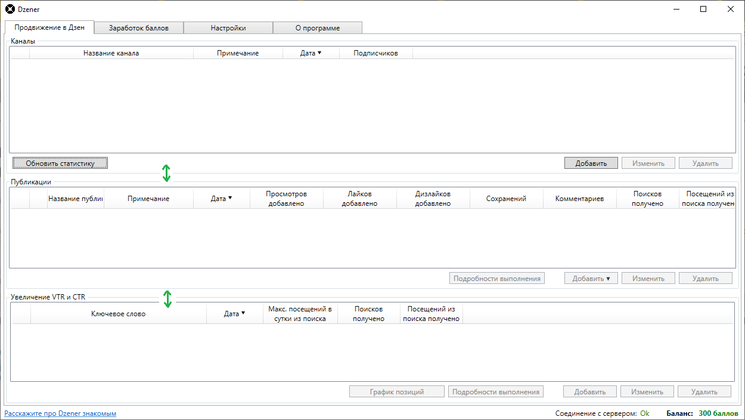Switch to the Заработок баллов tab
The height and width of the screenshot is (420, 745).
click(139, 28)
